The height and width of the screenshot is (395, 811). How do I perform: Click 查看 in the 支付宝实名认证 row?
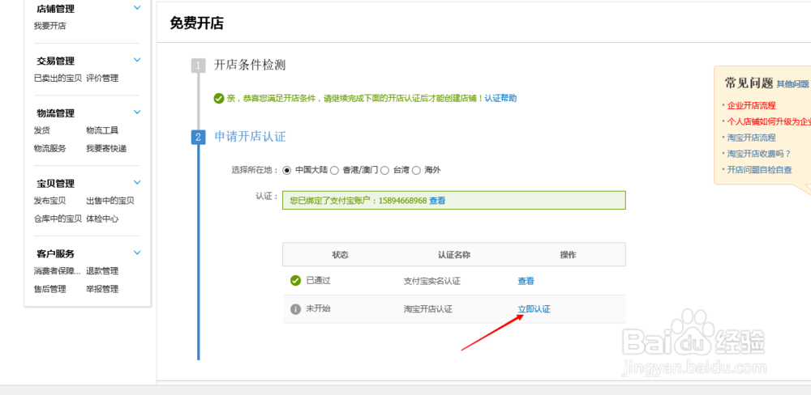tap(526, 282)
